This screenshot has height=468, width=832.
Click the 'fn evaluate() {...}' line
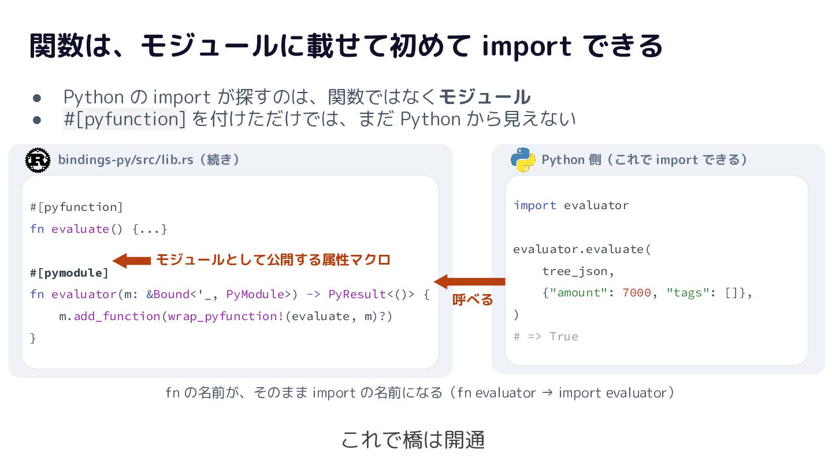tap(99, 229)
